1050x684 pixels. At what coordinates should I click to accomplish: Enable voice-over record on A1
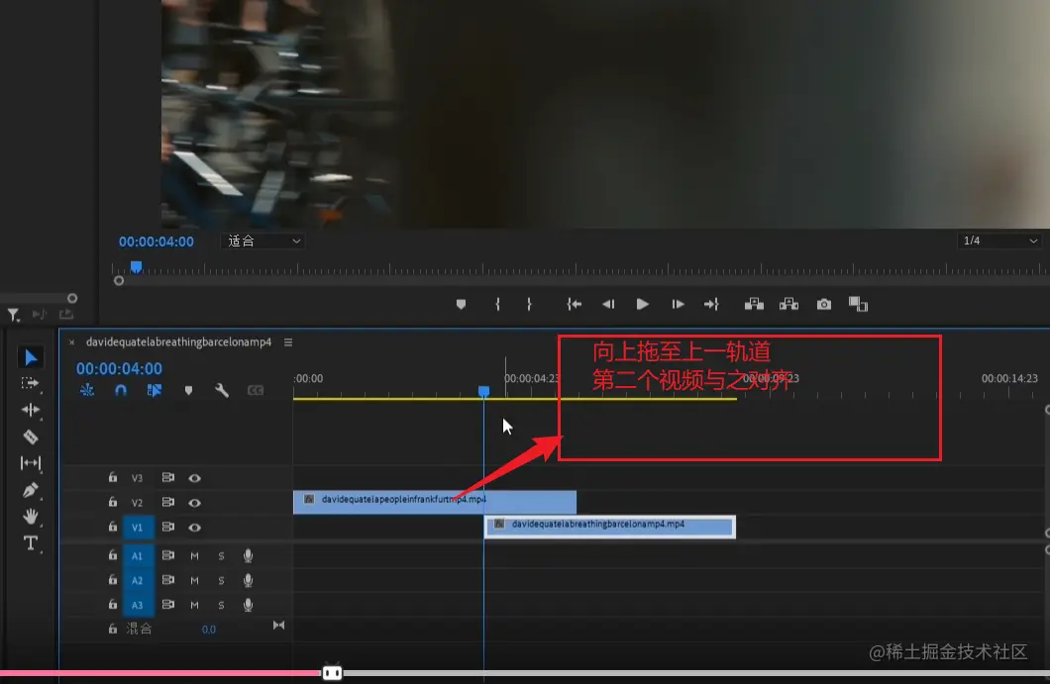248,555
